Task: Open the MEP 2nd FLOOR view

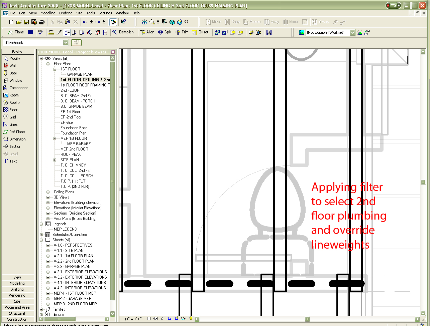Action: [x=74, y=149]
